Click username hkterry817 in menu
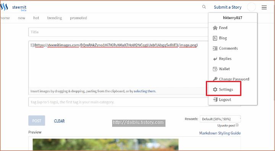This screenshot has height=151, width=275. tap(233, 18)
